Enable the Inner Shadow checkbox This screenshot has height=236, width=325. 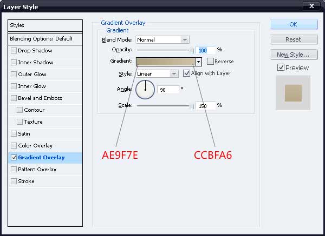pos(14,63)
